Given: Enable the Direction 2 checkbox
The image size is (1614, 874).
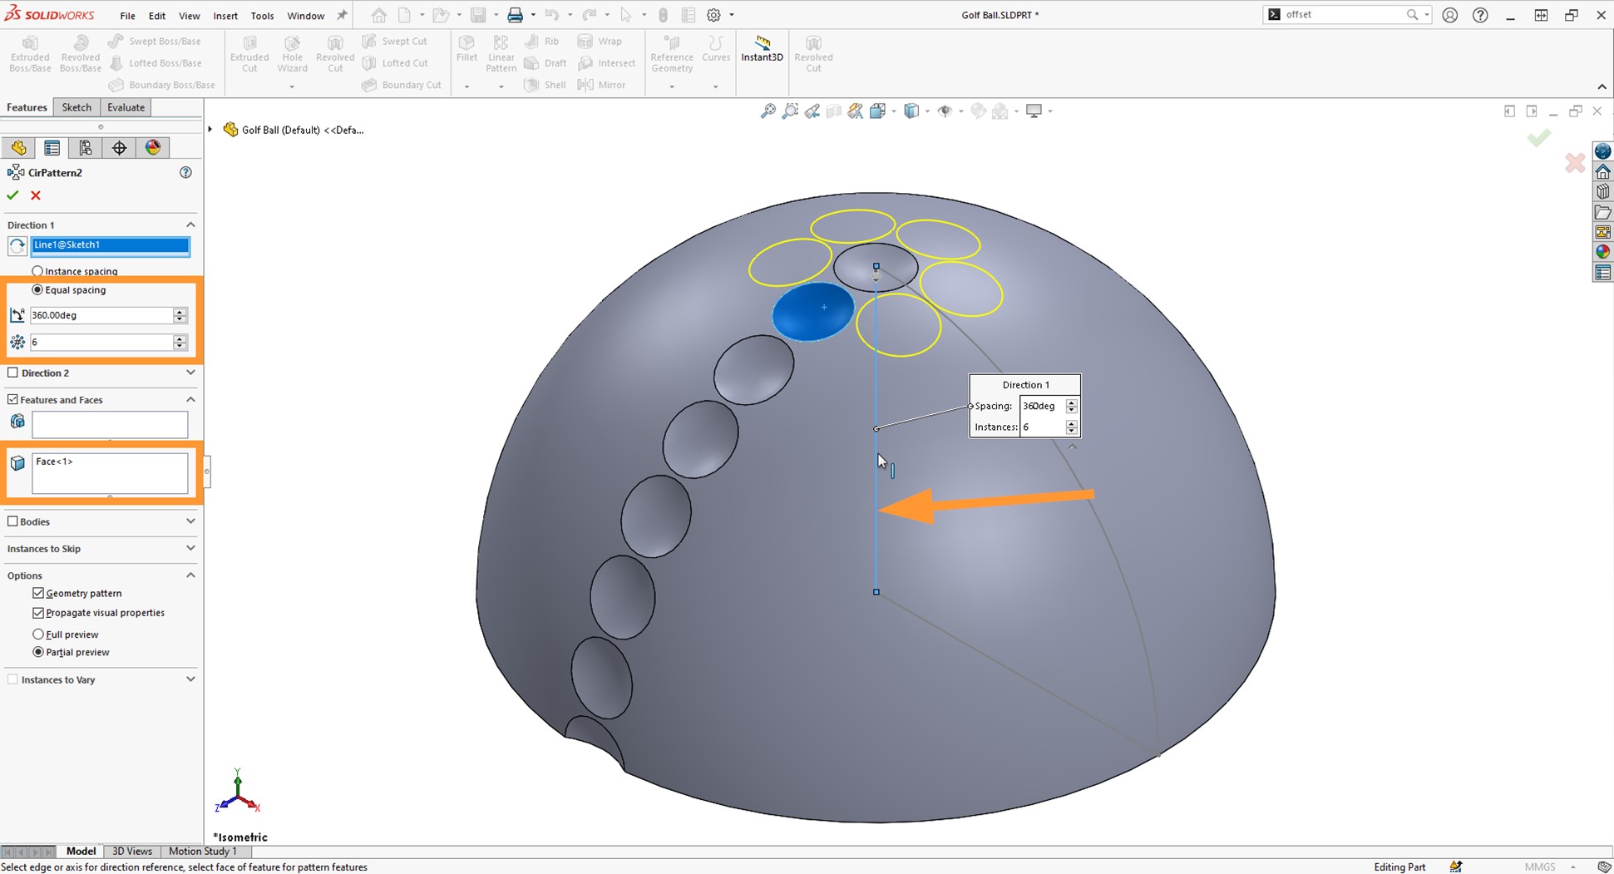Looking at the screenshot, I should (x=13, y=373).
